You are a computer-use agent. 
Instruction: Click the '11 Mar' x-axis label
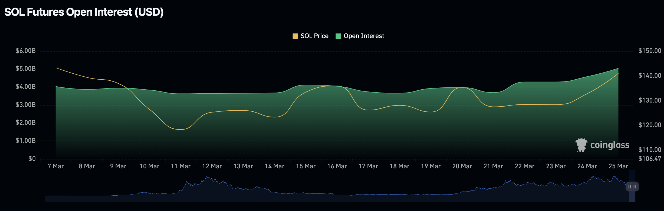tap(181, 166)
